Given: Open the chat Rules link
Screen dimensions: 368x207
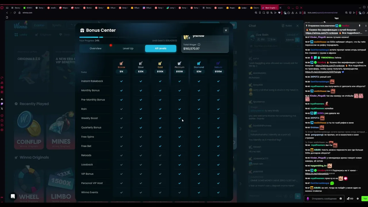Looking at the screenshot, I should pyautogui.click(x=287, y=26).
